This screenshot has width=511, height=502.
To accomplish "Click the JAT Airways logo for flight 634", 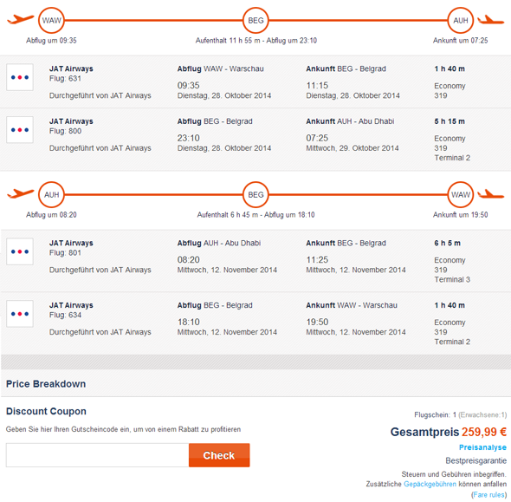I will 20,314.
